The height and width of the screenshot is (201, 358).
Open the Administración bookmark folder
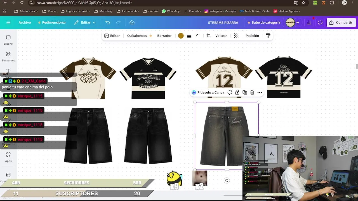click(26, 11)
